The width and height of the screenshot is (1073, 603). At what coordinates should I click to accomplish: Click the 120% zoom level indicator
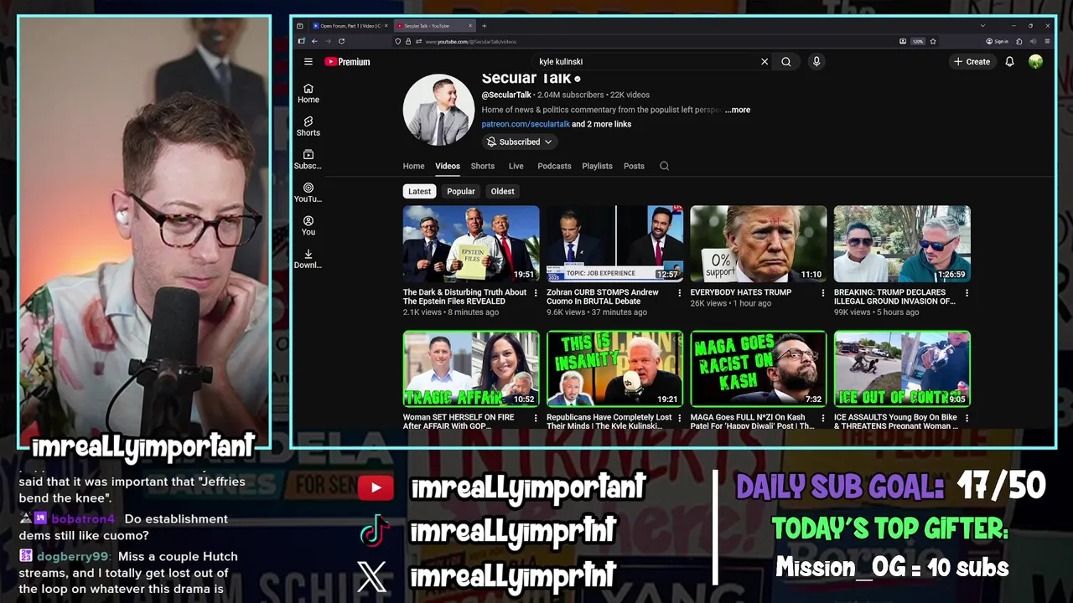coord(918,41)
